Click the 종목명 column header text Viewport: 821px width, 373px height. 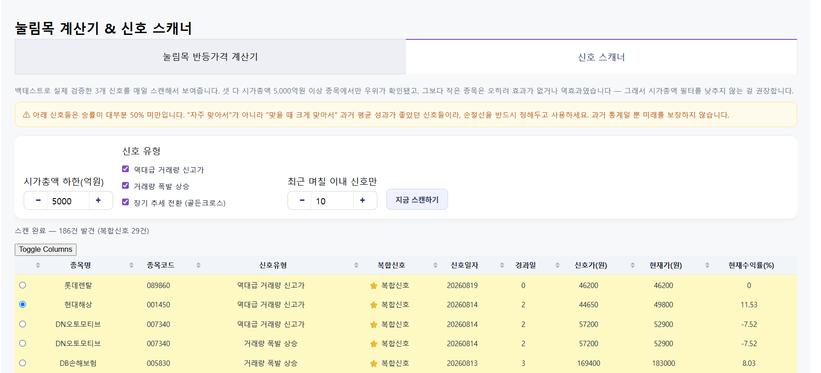pos(80,265)
